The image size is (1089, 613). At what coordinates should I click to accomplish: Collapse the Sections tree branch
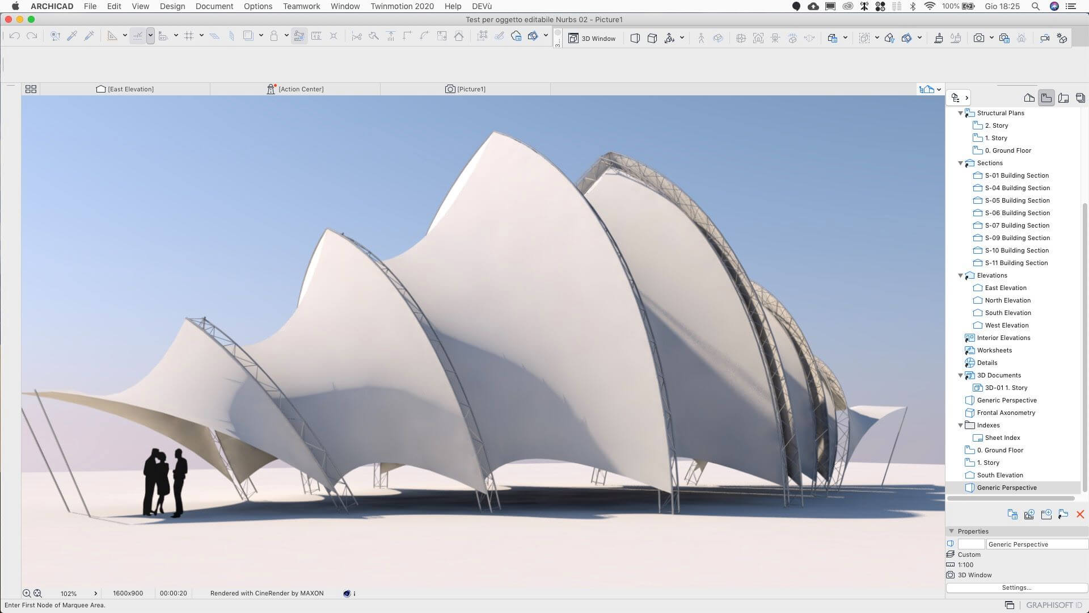point(961,163)
